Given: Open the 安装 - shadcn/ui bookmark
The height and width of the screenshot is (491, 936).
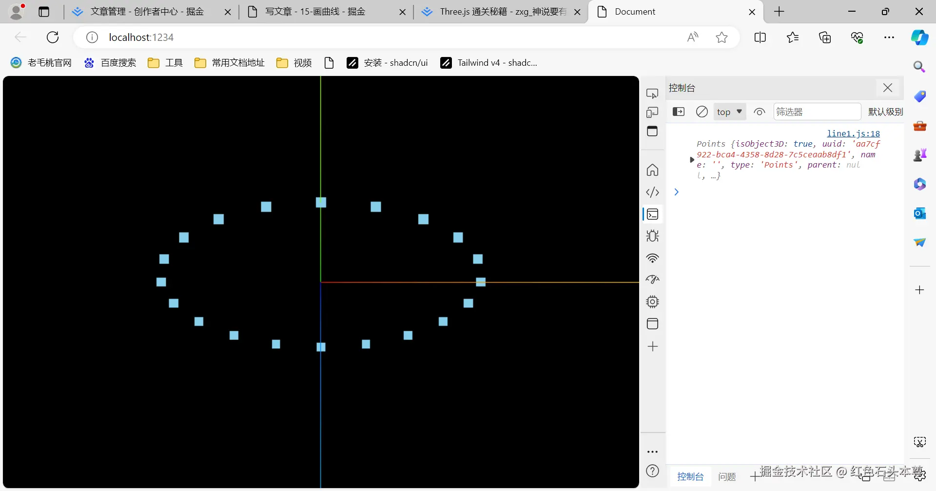Looking at the screenshot, I should (388, 63).
